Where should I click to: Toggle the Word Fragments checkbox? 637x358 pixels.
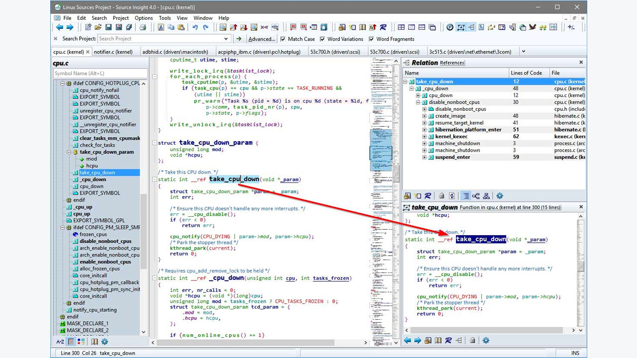pyautogui.click(x=371, y=39)
